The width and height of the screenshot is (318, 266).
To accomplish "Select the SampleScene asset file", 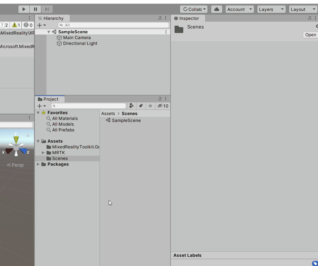I will click(123, 120).
